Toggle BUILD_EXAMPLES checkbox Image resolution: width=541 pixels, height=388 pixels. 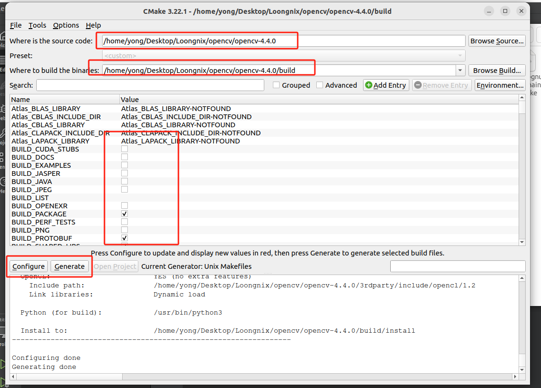[x=125, y=165]
